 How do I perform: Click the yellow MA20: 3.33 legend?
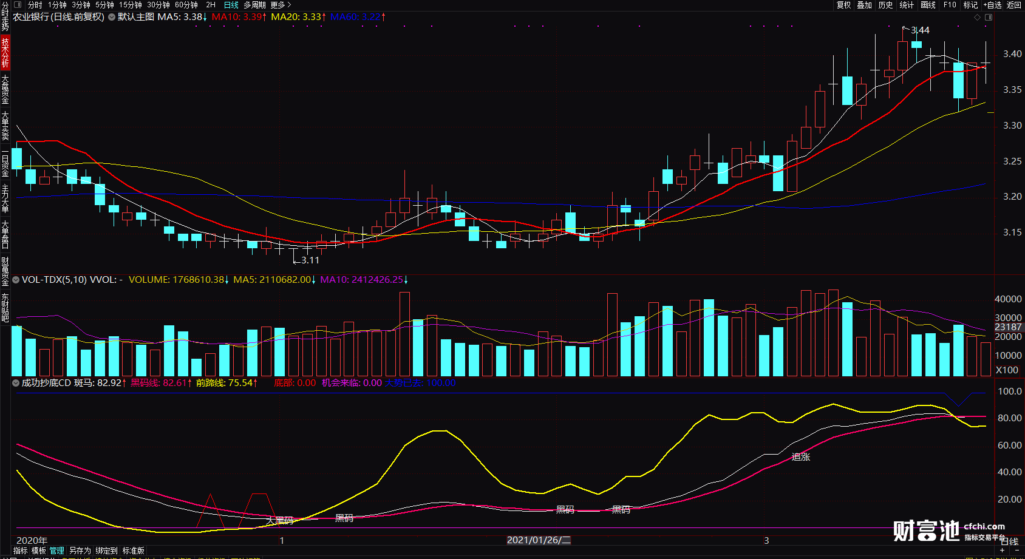[x=298, y=17]
